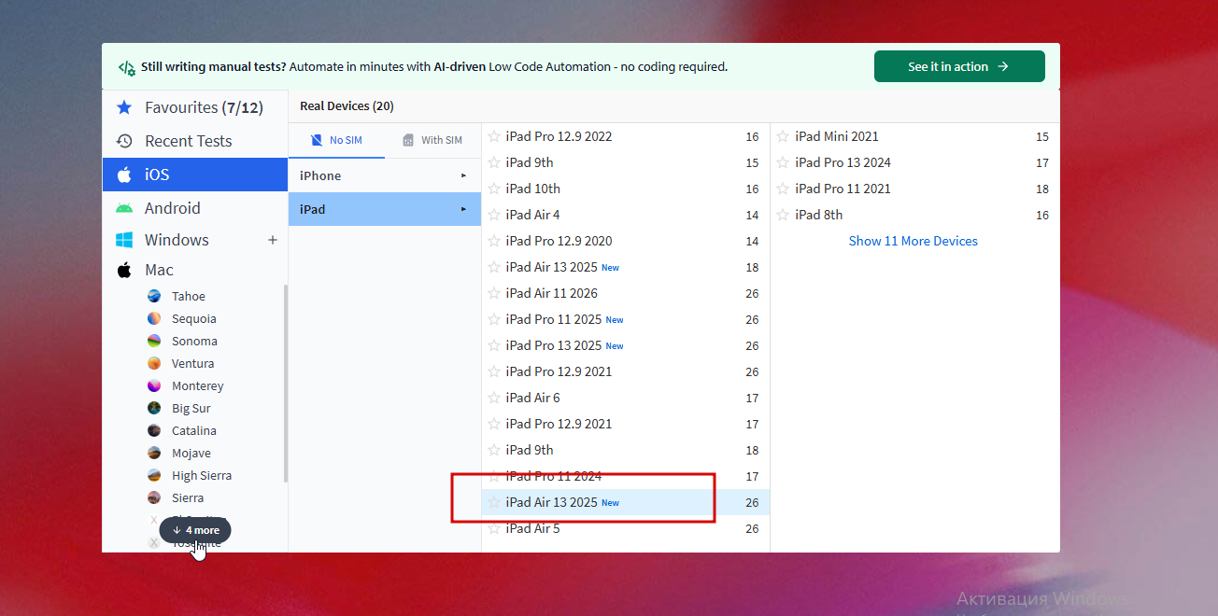Click the See it in action button
Image resolution: width=1218 pixels, height=616 pixels.
[x=959, y=66]
